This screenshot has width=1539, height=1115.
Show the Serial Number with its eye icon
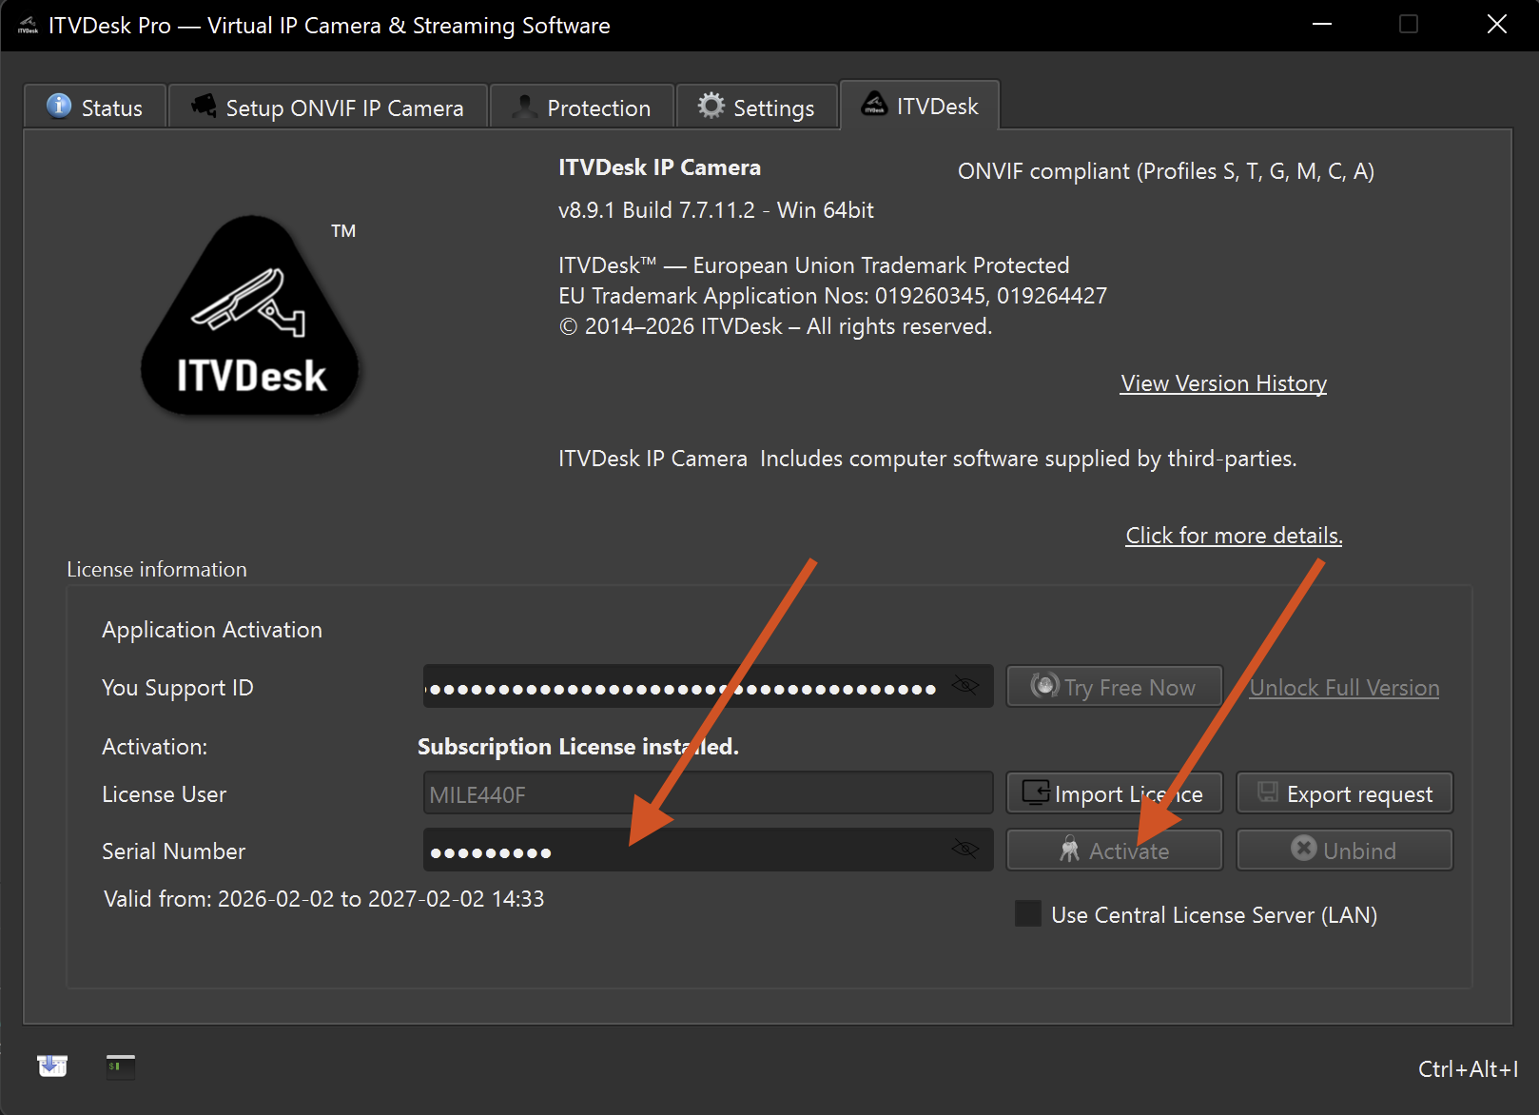tap(964, 850)
